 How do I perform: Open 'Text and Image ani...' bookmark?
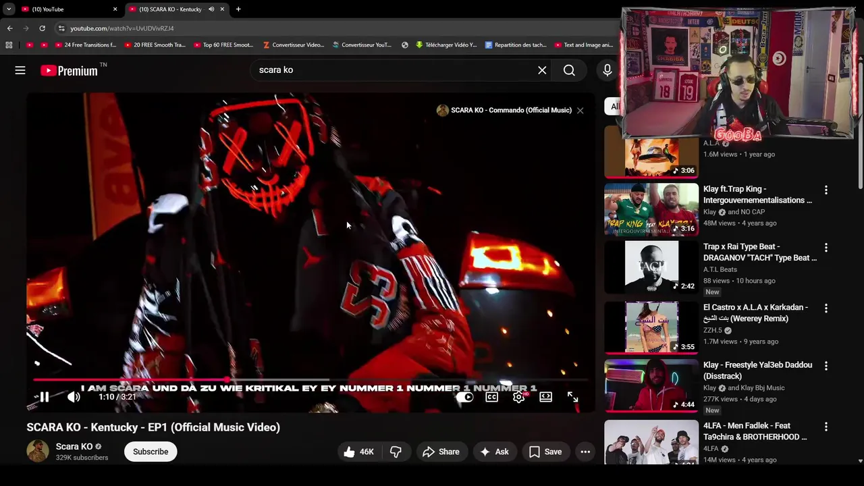(x=584, y=45)
